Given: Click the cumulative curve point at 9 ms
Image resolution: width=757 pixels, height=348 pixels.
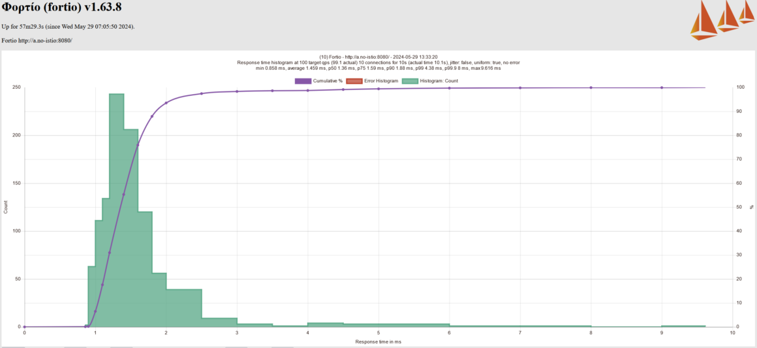Looking at the screenshot, I should coord(662,88).
